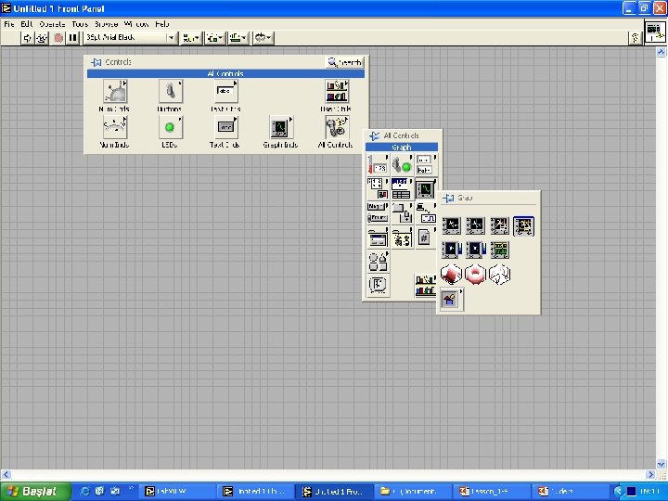Open Num Ctrls subpalette
Image resolution: width=668 pixels, height=501 pixels.
[x=115, y=91]
